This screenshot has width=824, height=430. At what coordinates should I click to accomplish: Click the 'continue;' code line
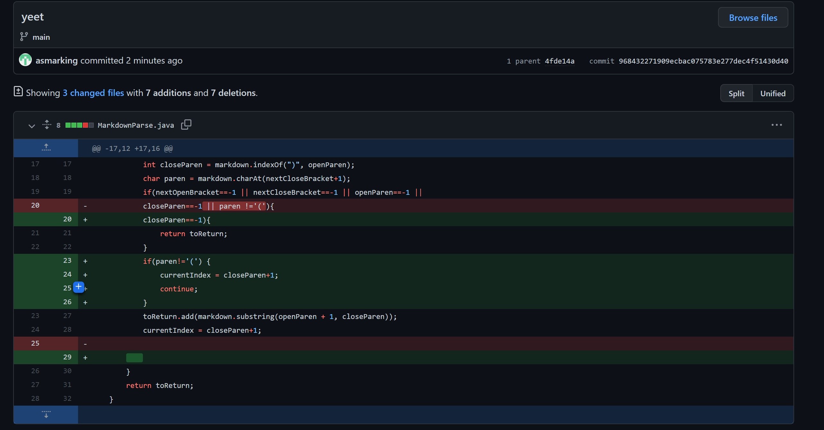click(179, 289)
